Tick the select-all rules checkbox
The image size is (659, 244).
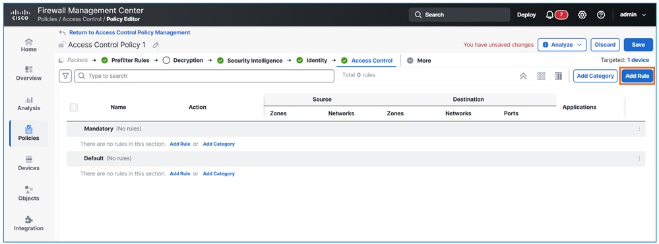coord(73,107)
